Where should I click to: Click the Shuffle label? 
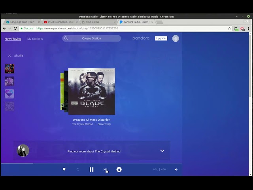point(19,55)
